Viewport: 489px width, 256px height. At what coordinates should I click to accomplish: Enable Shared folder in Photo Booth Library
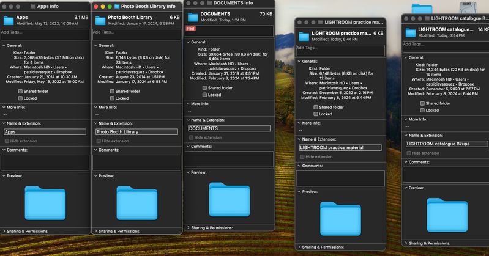(x=112, y=91)
